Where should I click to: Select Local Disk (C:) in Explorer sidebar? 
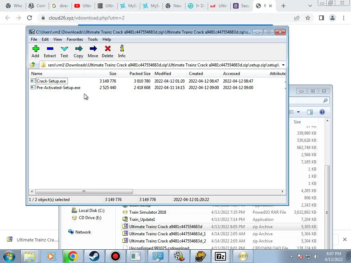pyautogui.click(x=88, y=211)
